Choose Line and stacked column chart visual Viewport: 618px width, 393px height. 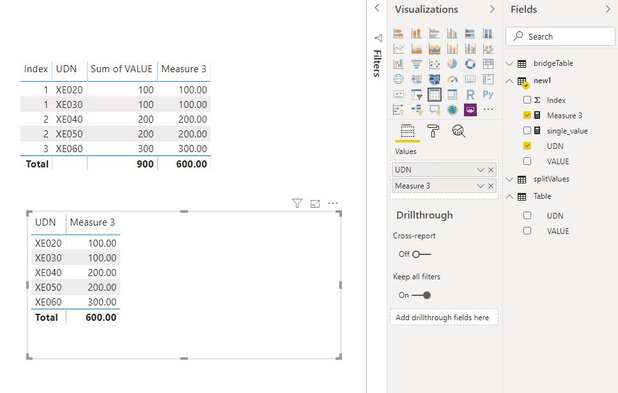coord(452,49)
